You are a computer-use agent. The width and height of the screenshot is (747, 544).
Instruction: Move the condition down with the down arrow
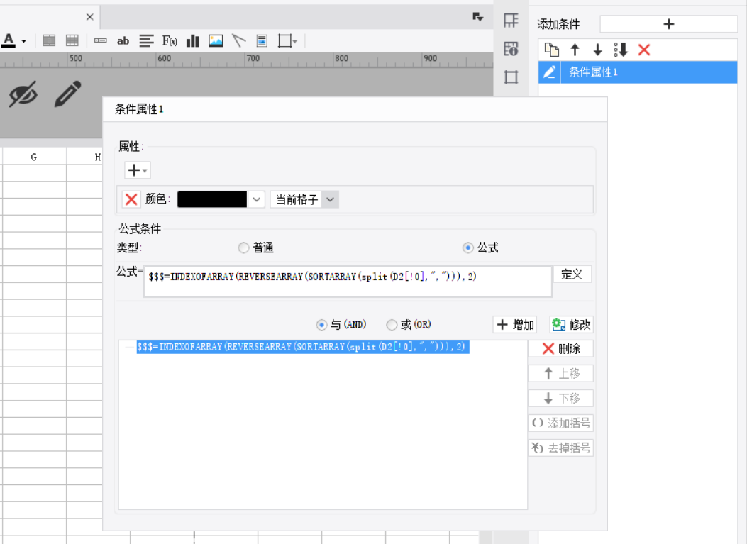pyautogui.click(x=598, y=50)
